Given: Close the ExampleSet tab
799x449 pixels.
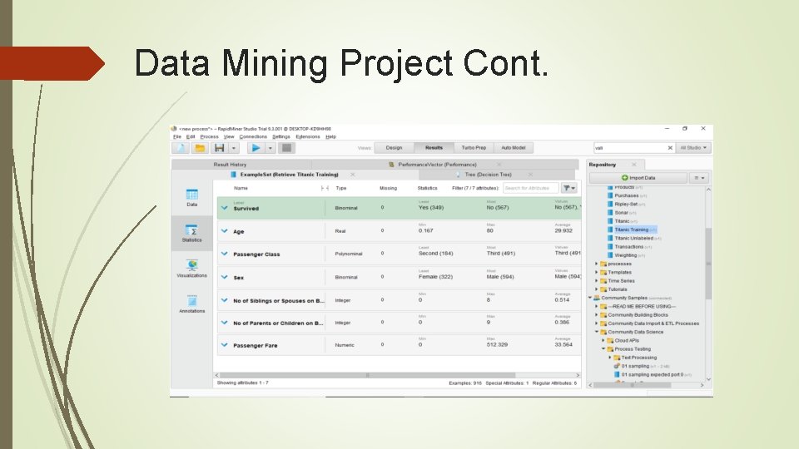Looking at the screenshot, I should coord(353,175).
